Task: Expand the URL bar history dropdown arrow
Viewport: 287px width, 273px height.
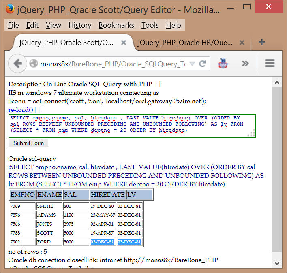Action: coord(192,64)
